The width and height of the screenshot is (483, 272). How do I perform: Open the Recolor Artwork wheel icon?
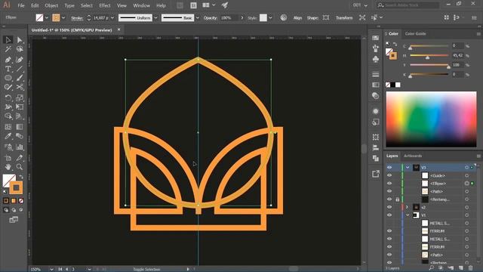point(284,17)
